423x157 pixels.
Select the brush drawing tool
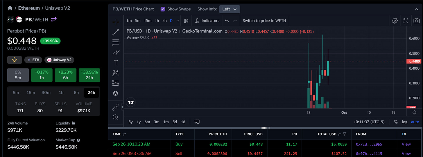[x=116, y=53]
